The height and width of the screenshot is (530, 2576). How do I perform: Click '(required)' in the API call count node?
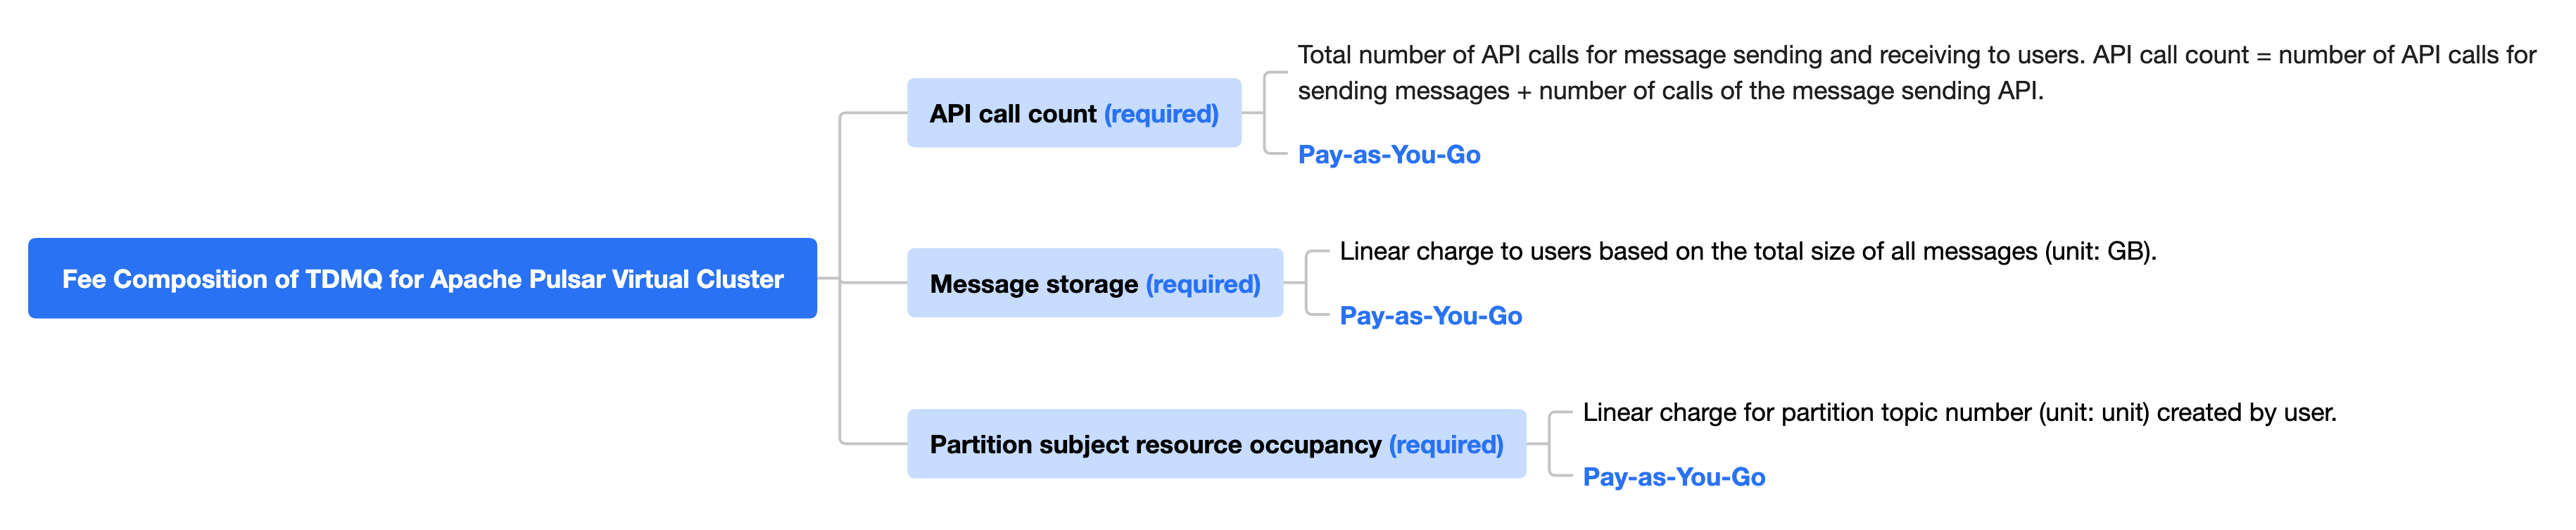point(1161,114)
